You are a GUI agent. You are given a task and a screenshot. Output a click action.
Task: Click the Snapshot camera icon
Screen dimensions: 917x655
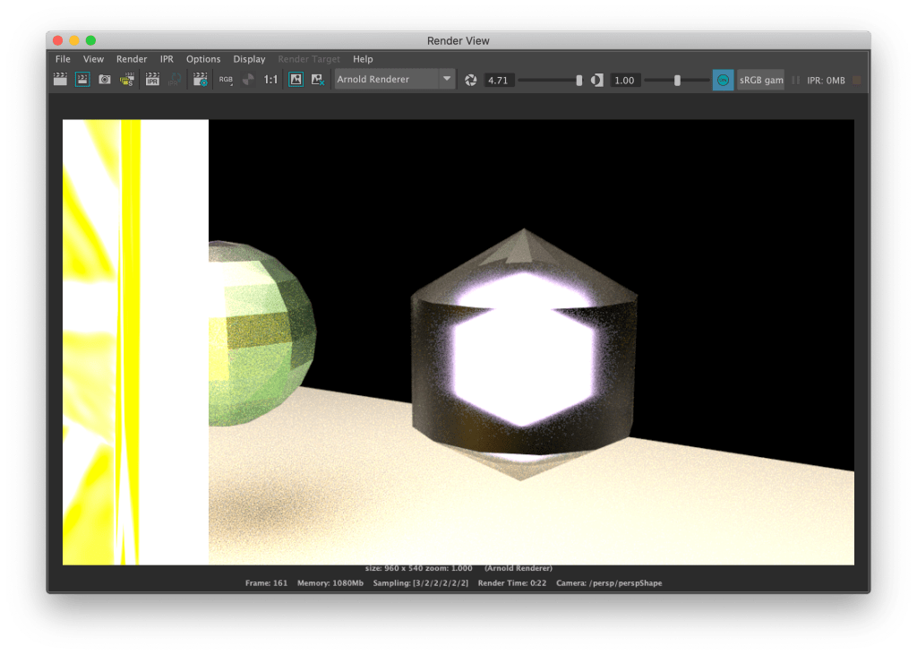105,80
